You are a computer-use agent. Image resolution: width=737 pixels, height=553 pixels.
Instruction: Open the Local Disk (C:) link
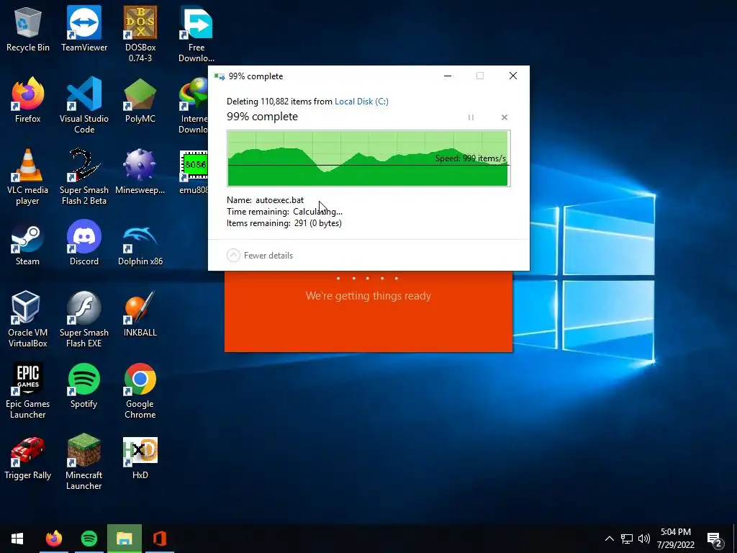click(361, 101)
